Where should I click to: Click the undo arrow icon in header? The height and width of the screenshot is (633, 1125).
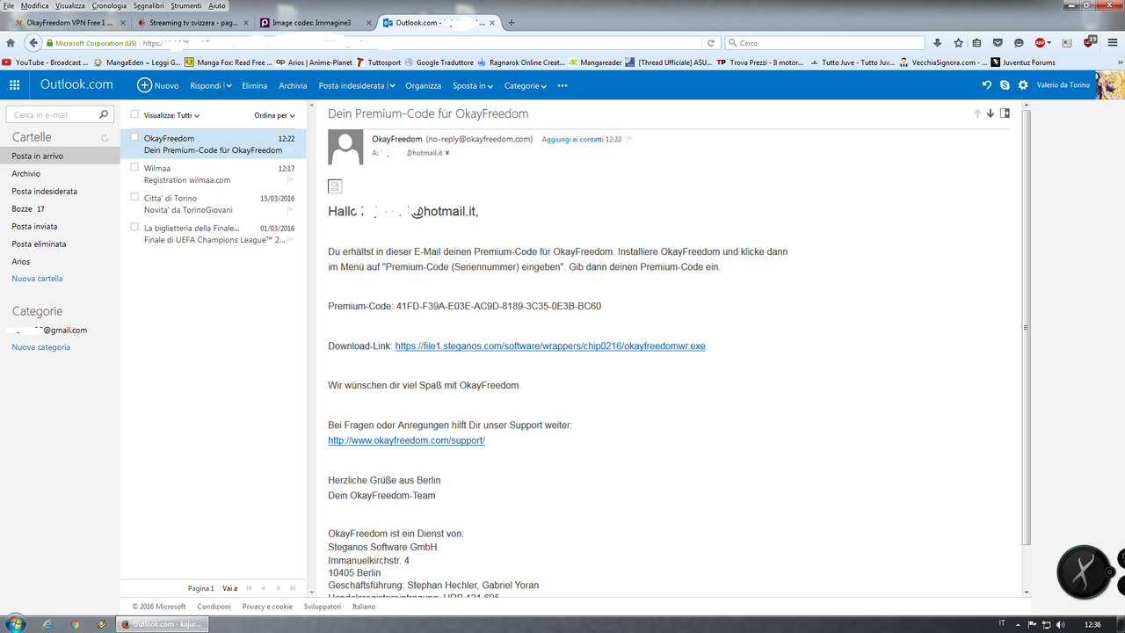(x=987, y=85)
